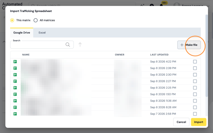Check the Sep 8 2026 2:27 PM file
Screen dimensions: 213x133
tap(195, 81)
